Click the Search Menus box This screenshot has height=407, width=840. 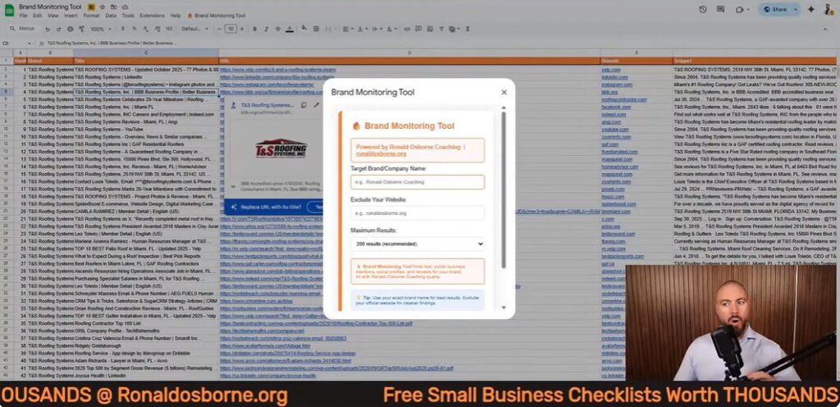click(22, 29)
